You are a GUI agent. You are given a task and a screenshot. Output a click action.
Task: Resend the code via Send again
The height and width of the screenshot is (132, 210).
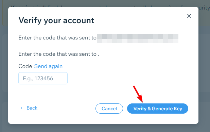coord(48,66)
